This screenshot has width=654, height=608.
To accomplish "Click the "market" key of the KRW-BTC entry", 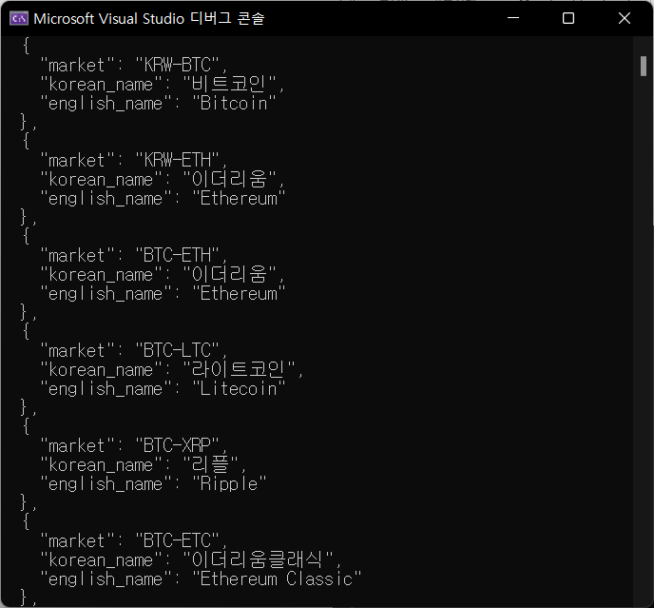I will (x=77, y=65).
